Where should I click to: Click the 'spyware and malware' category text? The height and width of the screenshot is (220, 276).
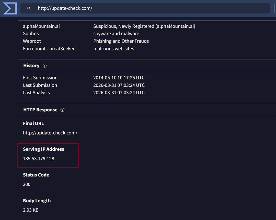tap(116, 34)
